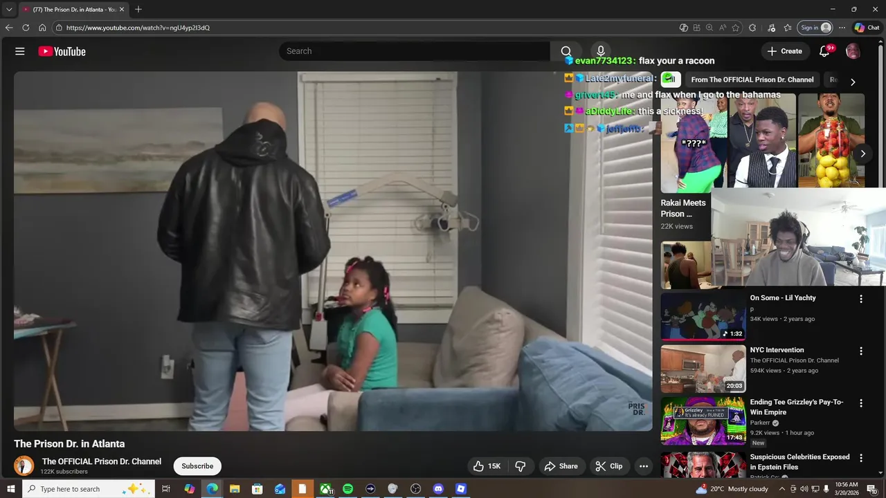The height and width of the screenshot is (498, 886).
Task: Open Xbox app from the taskbar
Action: 325,489
